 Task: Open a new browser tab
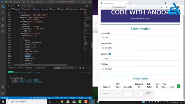131,3
